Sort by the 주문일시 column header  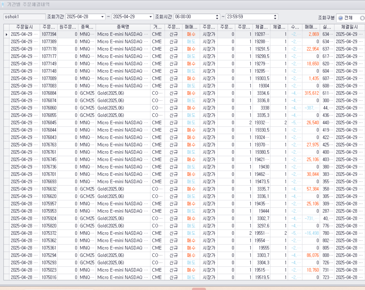click(24, 27)
